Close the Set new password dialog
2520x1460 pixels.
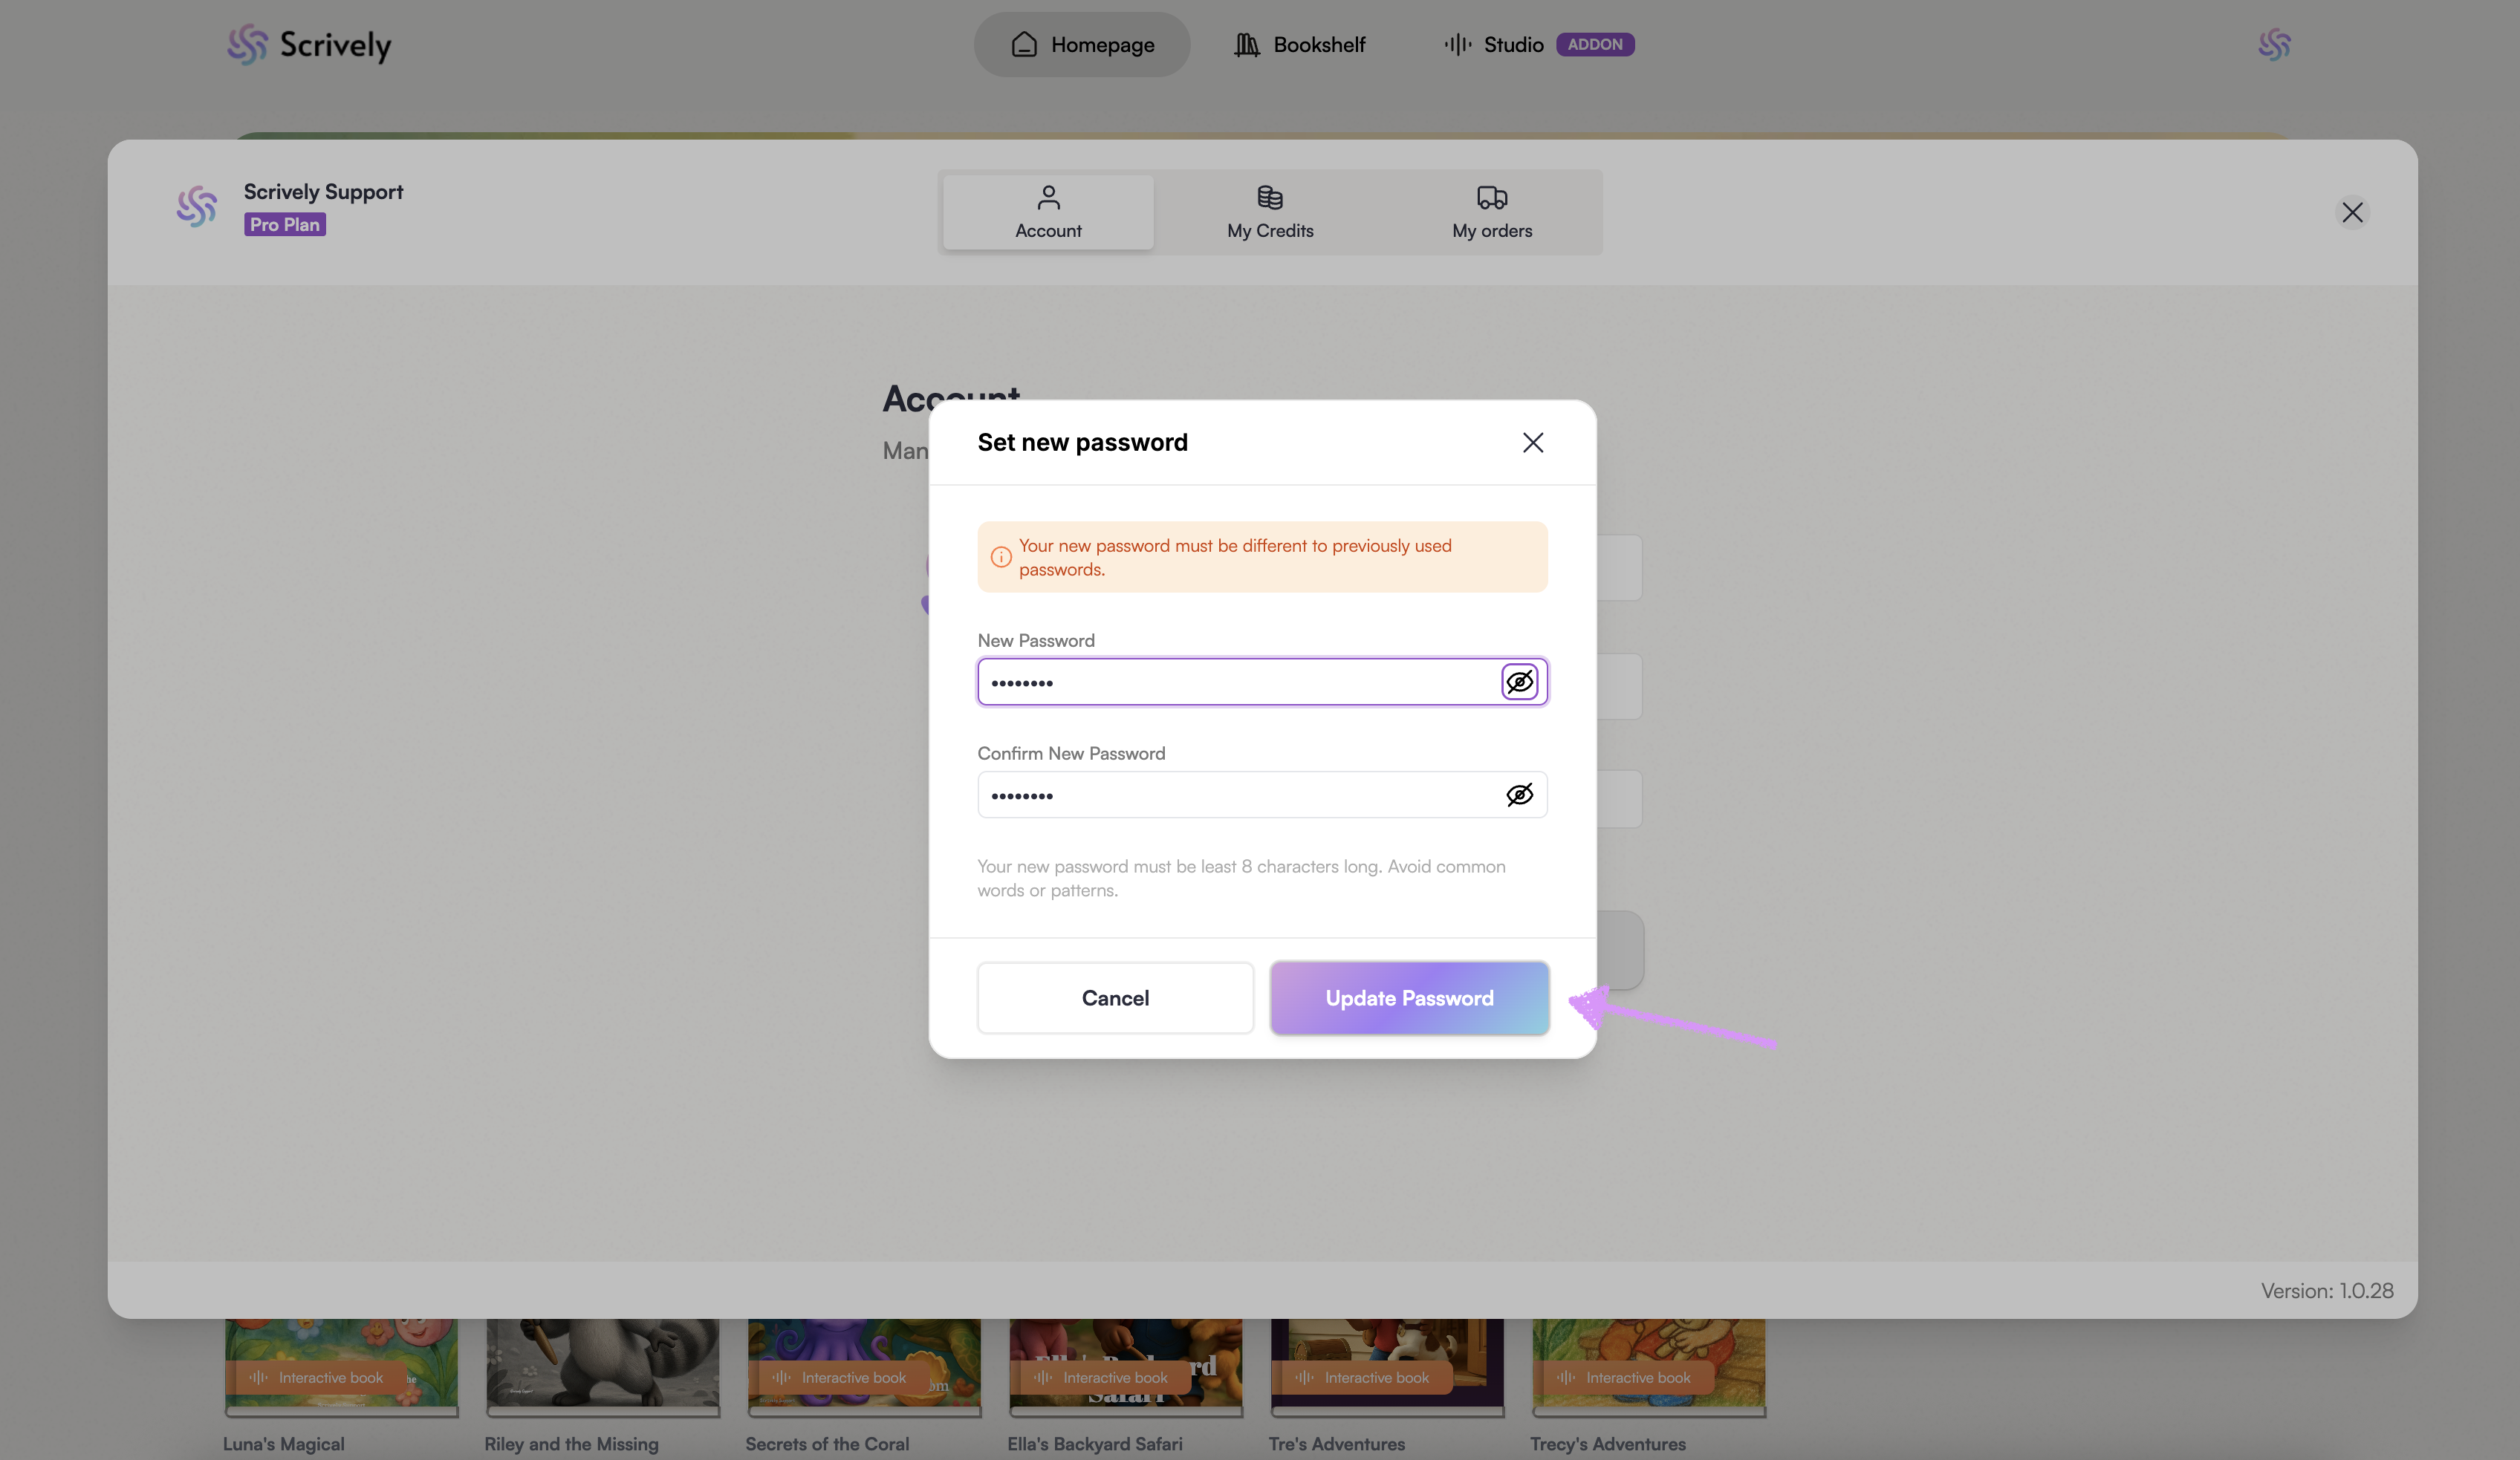point(1532,443)
